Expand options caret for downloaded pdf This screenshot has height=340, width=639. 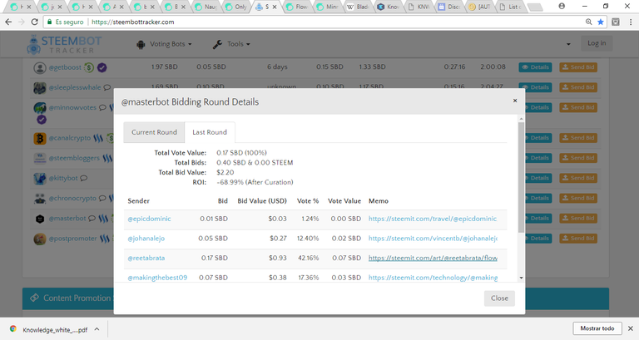click(x=97, y=329)
